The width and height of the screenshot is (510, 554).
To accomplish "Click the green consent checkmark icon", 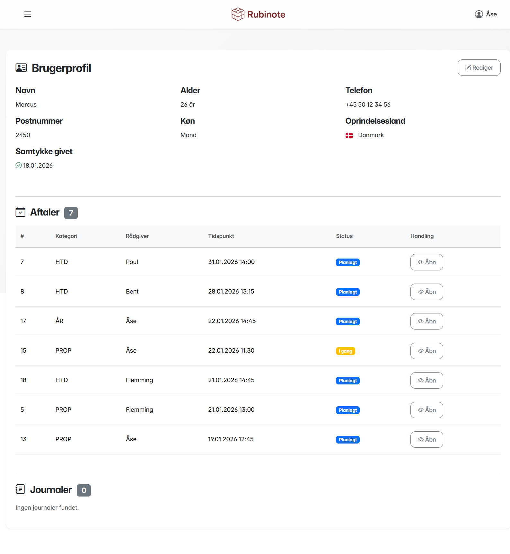I will pyautogui.click(x=19, y=165).
